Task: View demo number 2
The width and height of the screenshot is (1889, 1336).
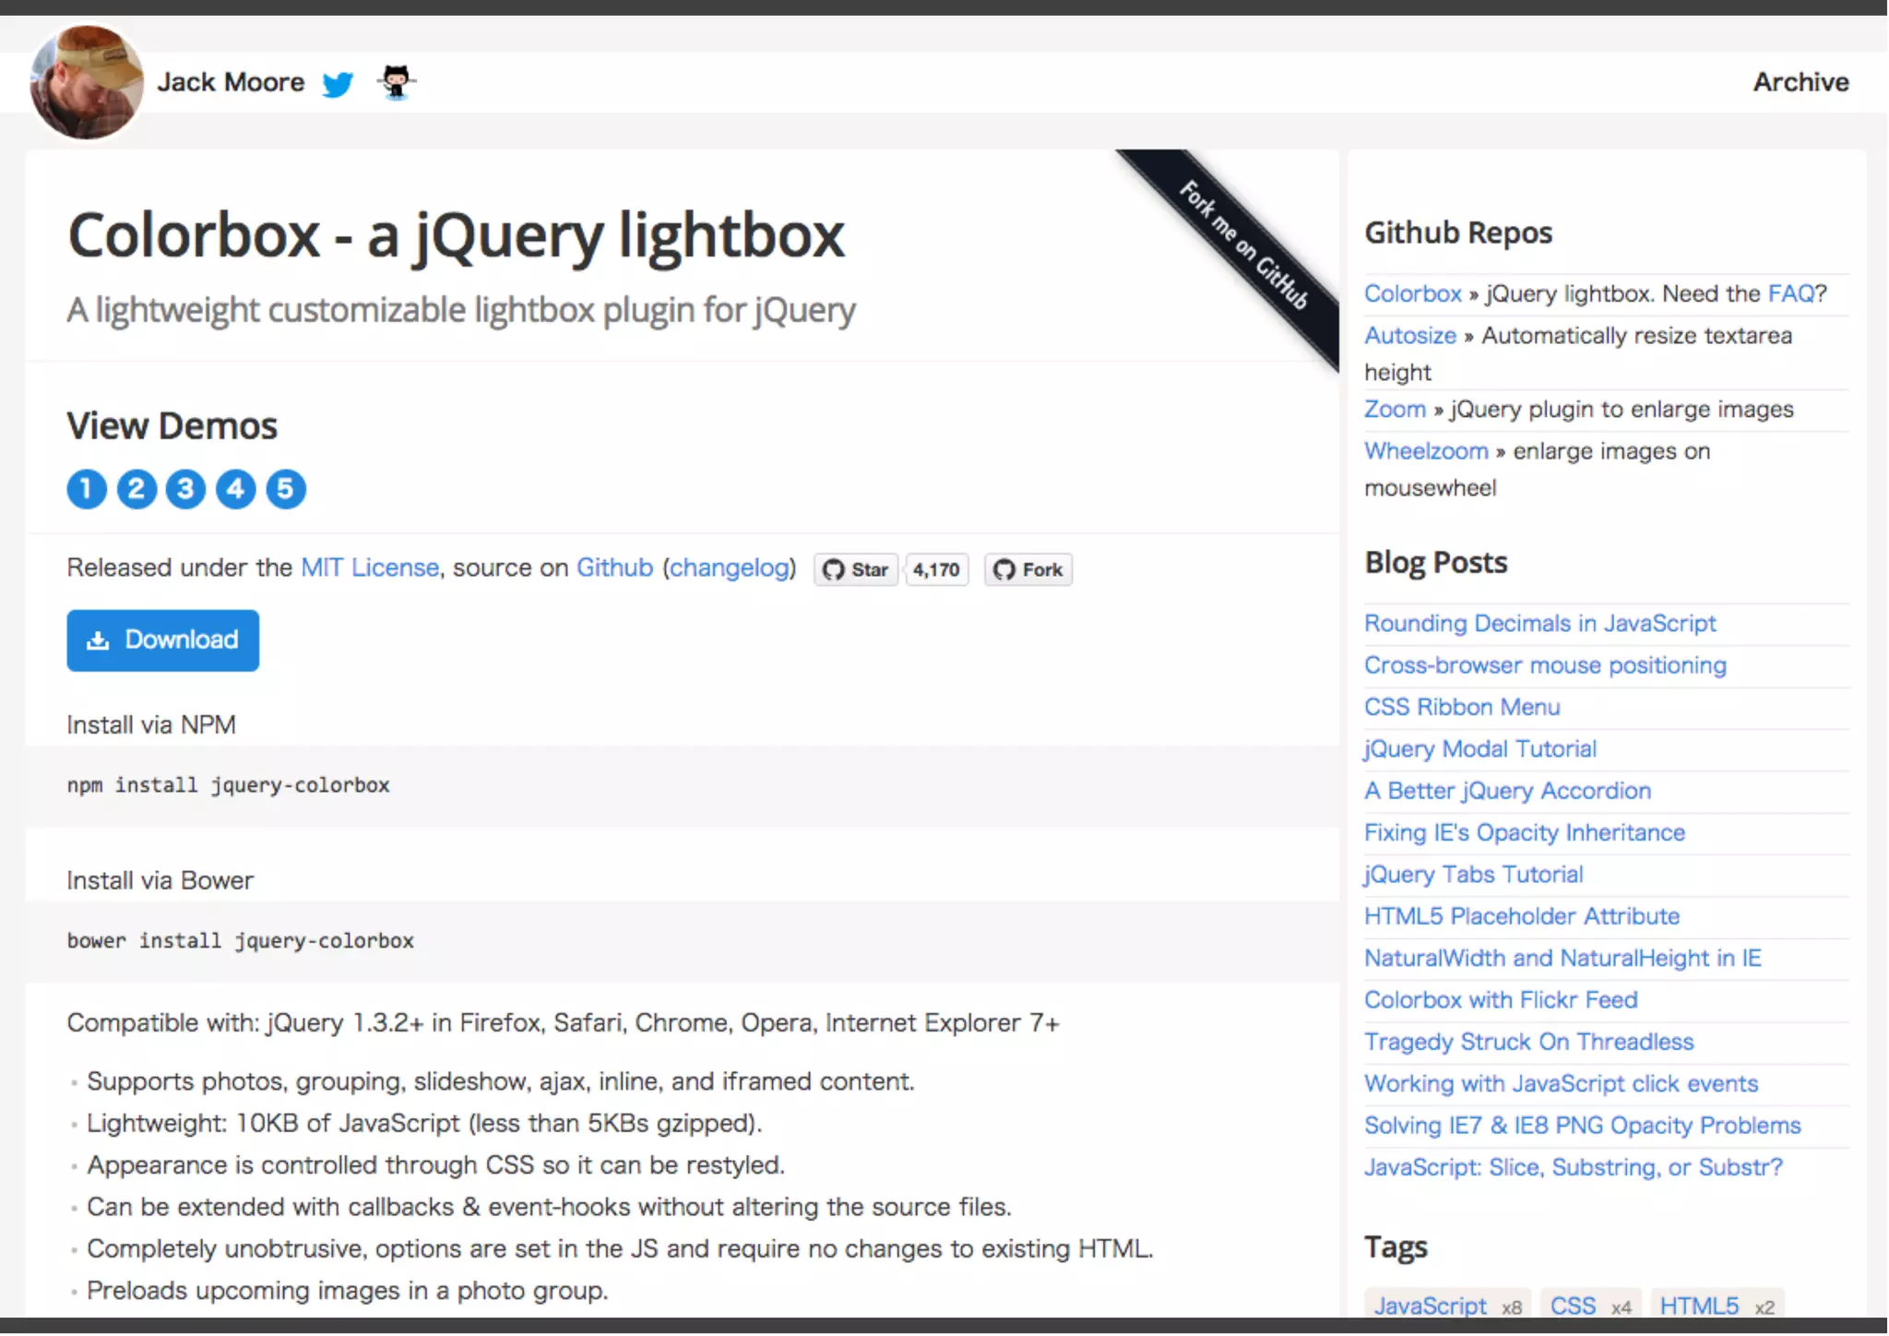Action: pos(137,489)
